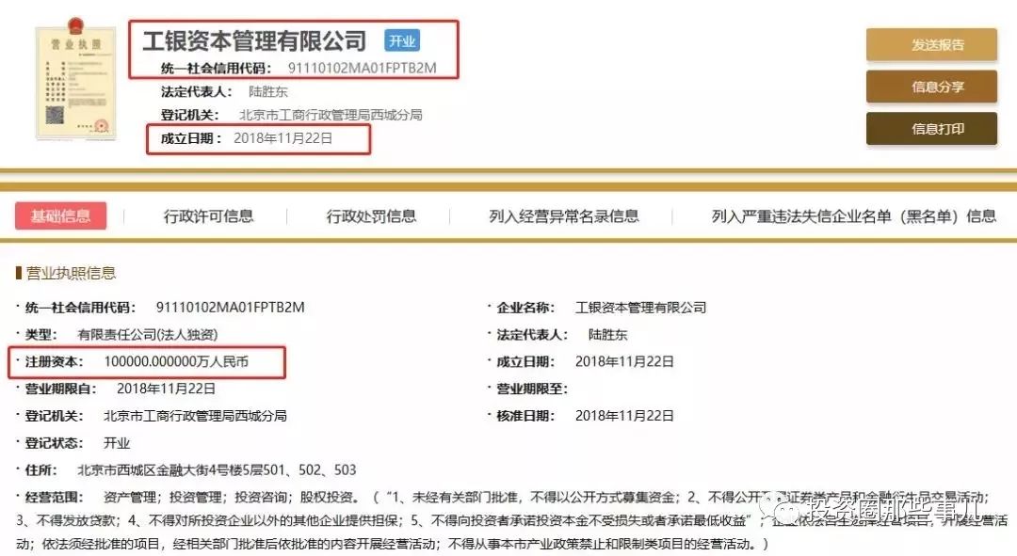Click the 信息打印 button
The height and width of the screenshot is (556, 1017).
coord(931,128)
